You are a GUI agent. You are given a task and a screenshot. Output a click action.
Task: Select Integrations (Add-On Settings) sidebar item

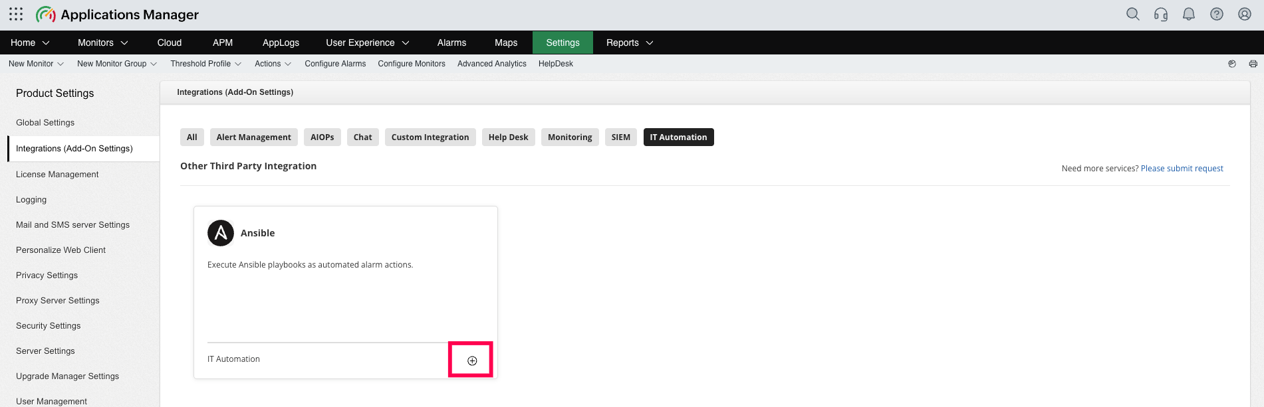click(83, 149)
